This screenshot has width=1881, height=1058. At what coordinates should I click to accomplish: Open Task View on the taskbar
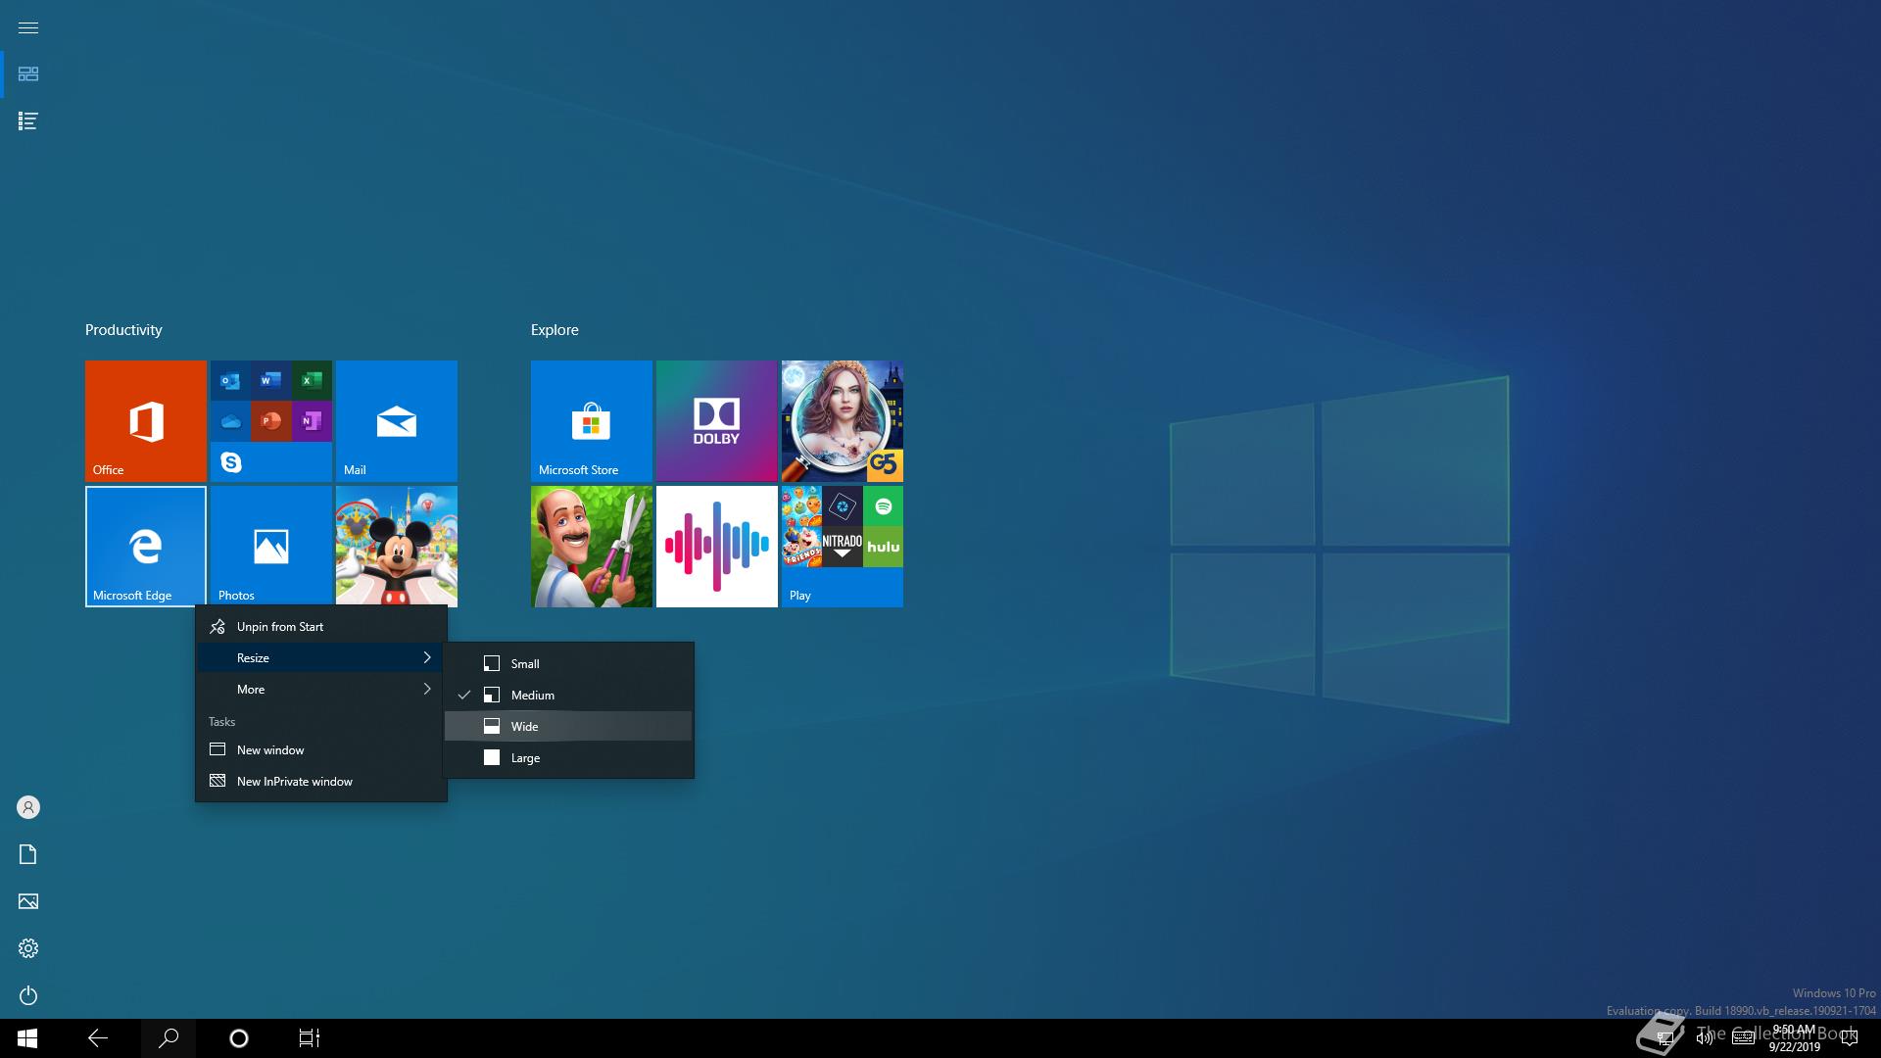[310, 1038]
